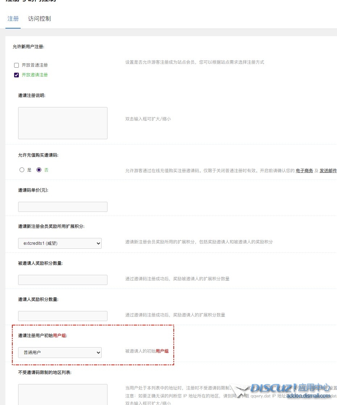Viewport: 337px width, 405px height.
Task: Open the 普通用户 user group dropdown
Action: click(x=60, y=353)
